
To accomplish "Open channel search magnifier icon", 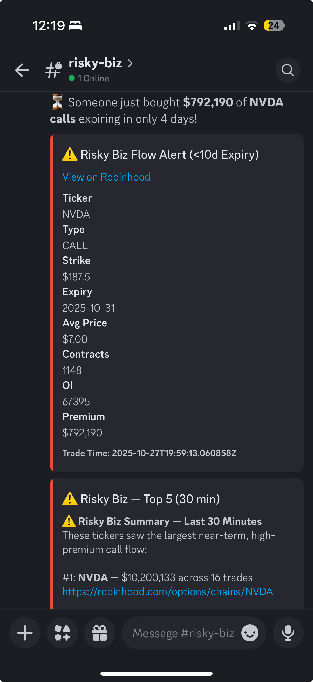I will (x=288, y=70).
